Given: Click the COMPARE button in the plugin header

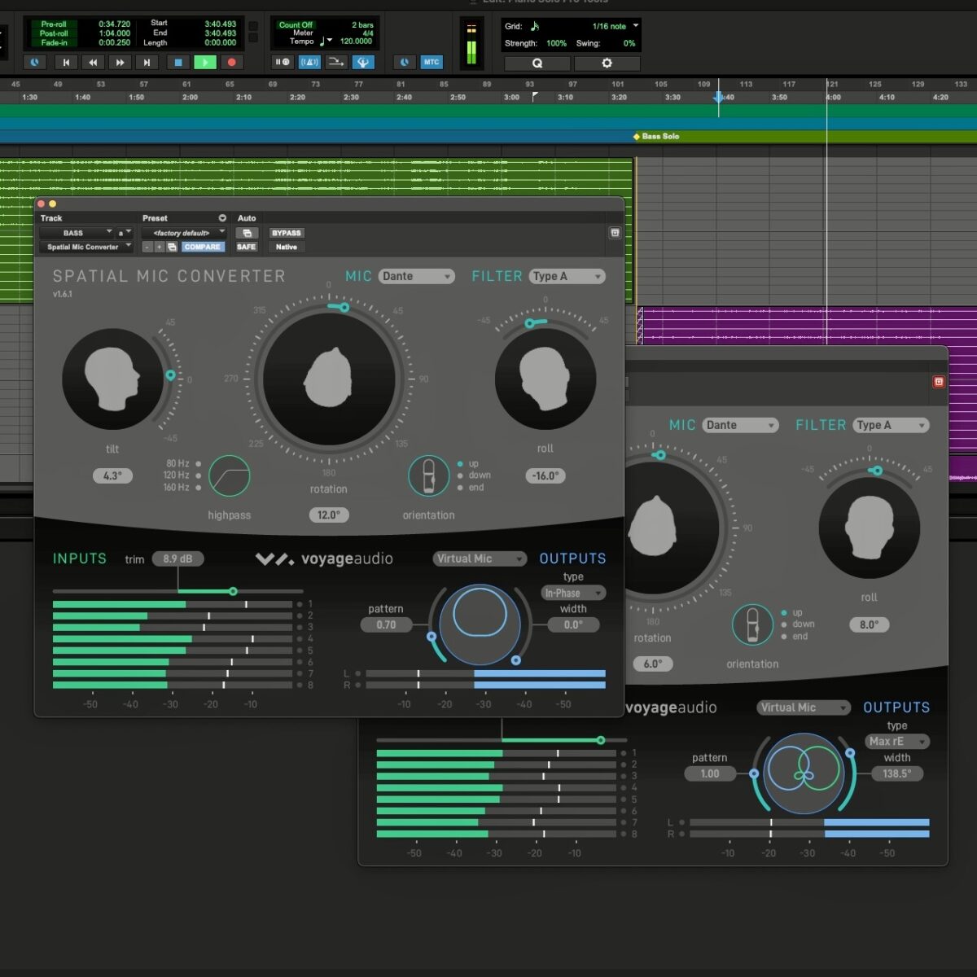Looking at the screenshot, I should 203,247.
